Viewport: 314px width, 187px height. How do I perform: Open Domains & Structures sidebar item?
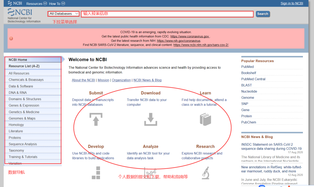[x=33, y=99]
